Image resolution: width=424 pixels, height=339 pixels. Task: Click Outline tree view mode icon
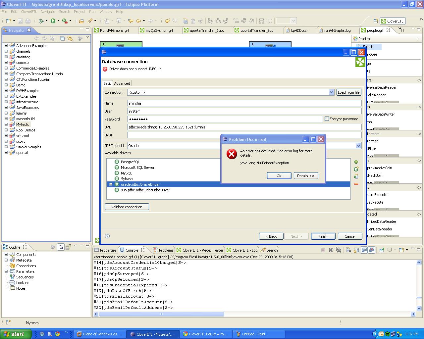pyautogui.click(x=61, y=247)
